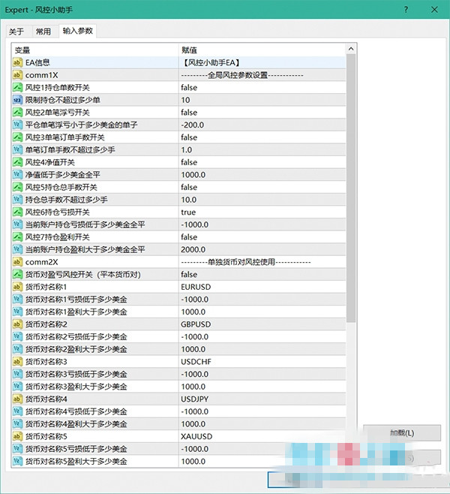Click the string icon beside 货币对名称1
450x494 pixels.
(x=18, y=287)
